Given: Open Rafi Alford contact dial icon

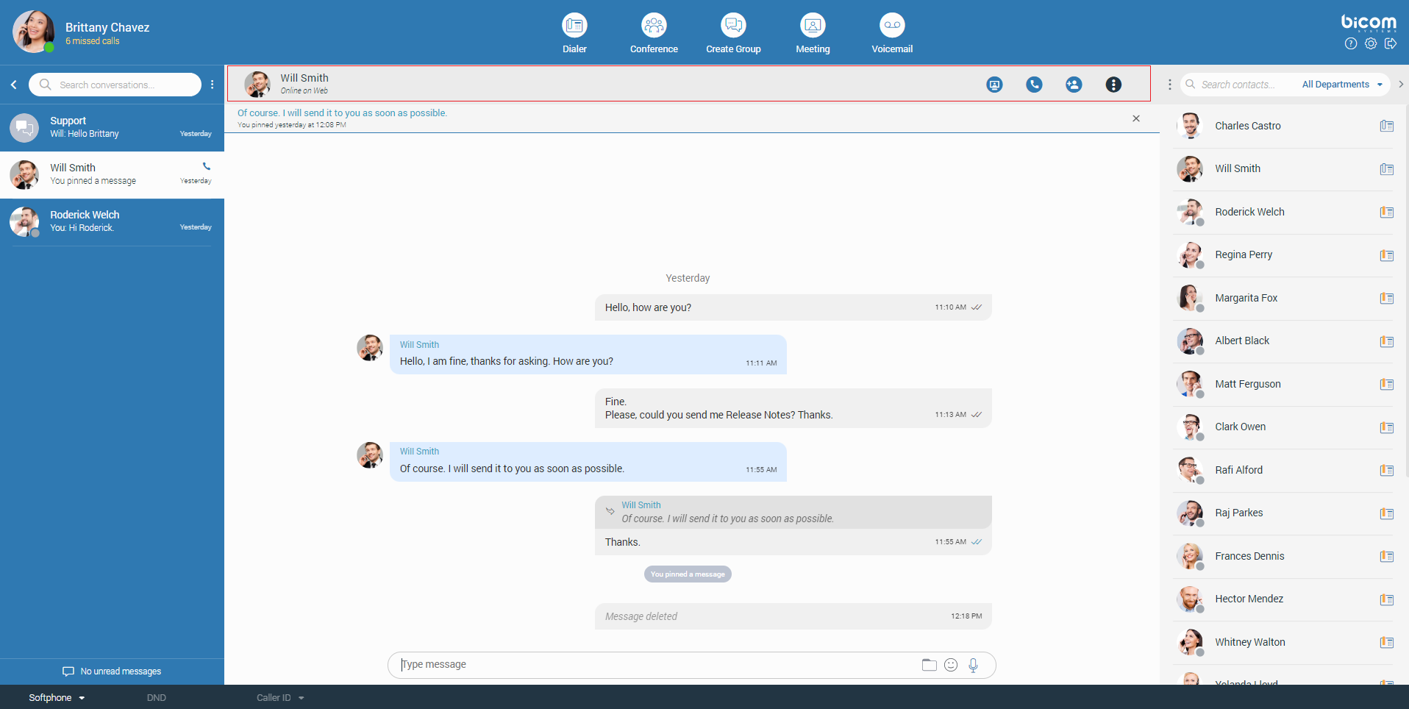Looking at the screenshot, I should [1387, 470].
